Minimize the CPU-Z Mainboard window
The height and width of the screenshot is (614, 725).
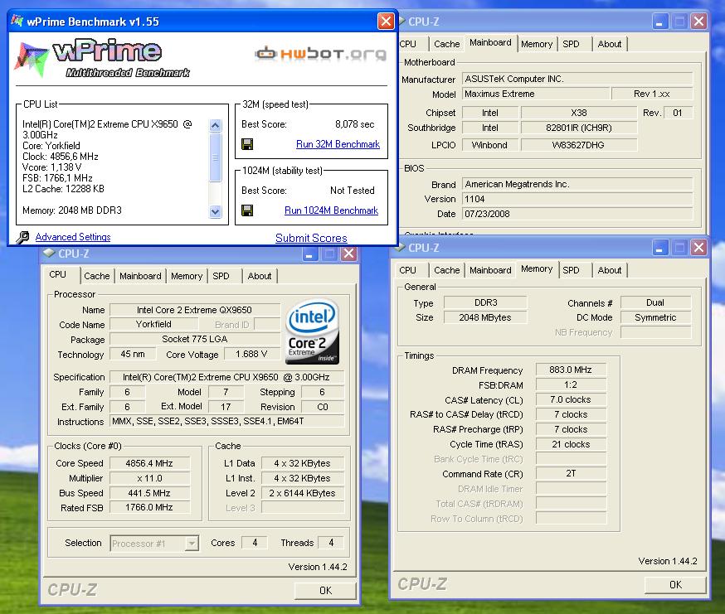[x=659, y=22]
